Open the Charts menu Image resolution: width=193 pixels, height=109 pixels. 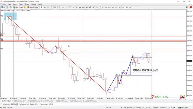(x=21, y=4)
